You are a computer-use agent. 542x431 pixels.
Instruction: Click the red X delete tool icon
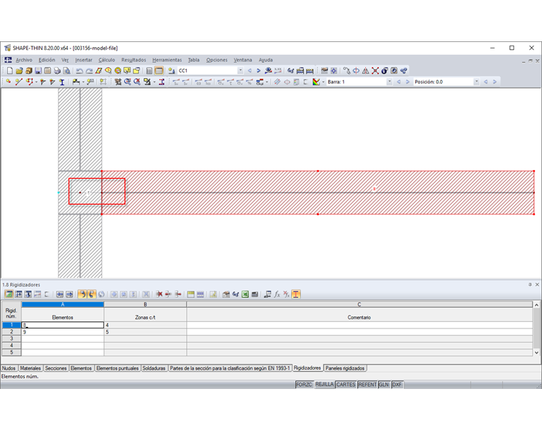pyautogui.click(x=375, y=71)
